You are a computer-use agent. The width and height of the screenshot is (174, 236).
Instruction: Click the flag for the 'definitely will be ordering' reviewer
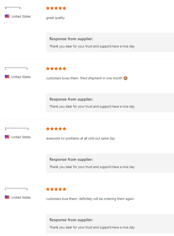tap(7, 197)
